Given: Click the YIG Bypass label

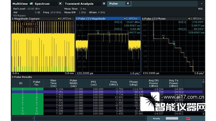Looking at the screenshot, I should [19, 16].
